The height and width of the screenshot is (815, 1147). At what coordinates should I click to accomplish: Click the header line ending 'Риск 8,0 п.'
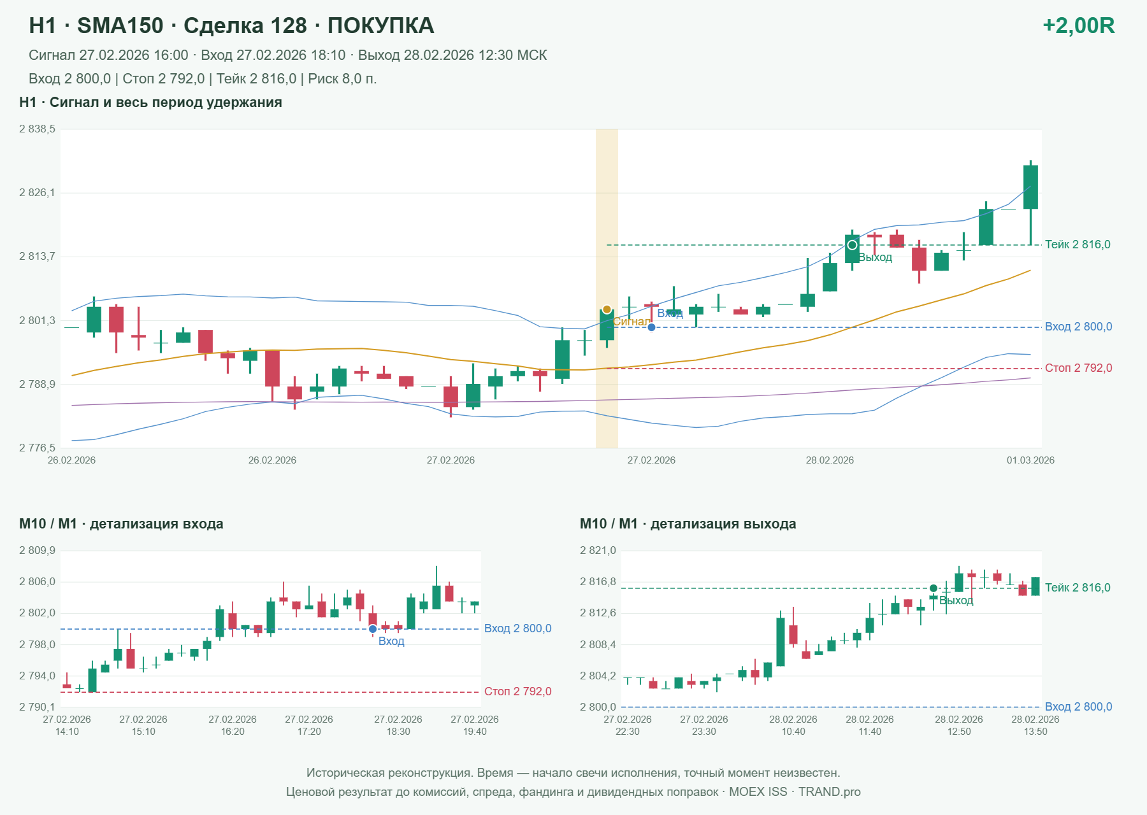tap(203, 79)
